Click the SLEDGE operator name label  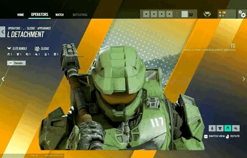[45, 49]
